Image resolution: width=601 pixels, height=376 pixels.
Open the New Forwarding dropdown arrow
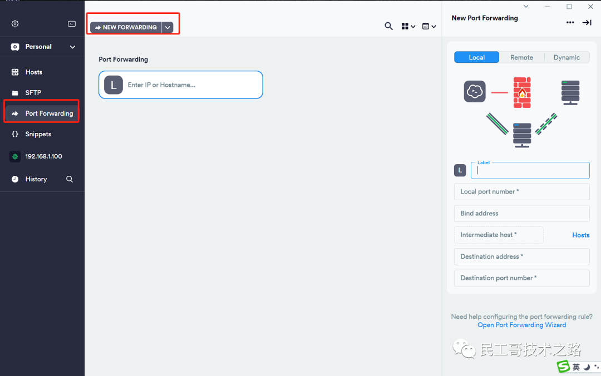point(168,27)
